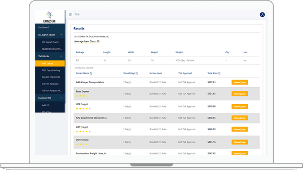Open TMS Quote History
The width and height of the screenshot is (303, 170).
[51, 71]
